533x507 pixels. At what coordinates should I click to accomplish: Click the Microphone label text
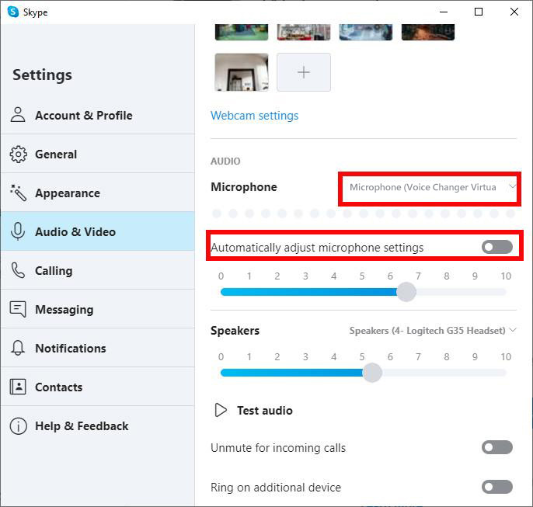pyautogui.click(x=244, y=187)
